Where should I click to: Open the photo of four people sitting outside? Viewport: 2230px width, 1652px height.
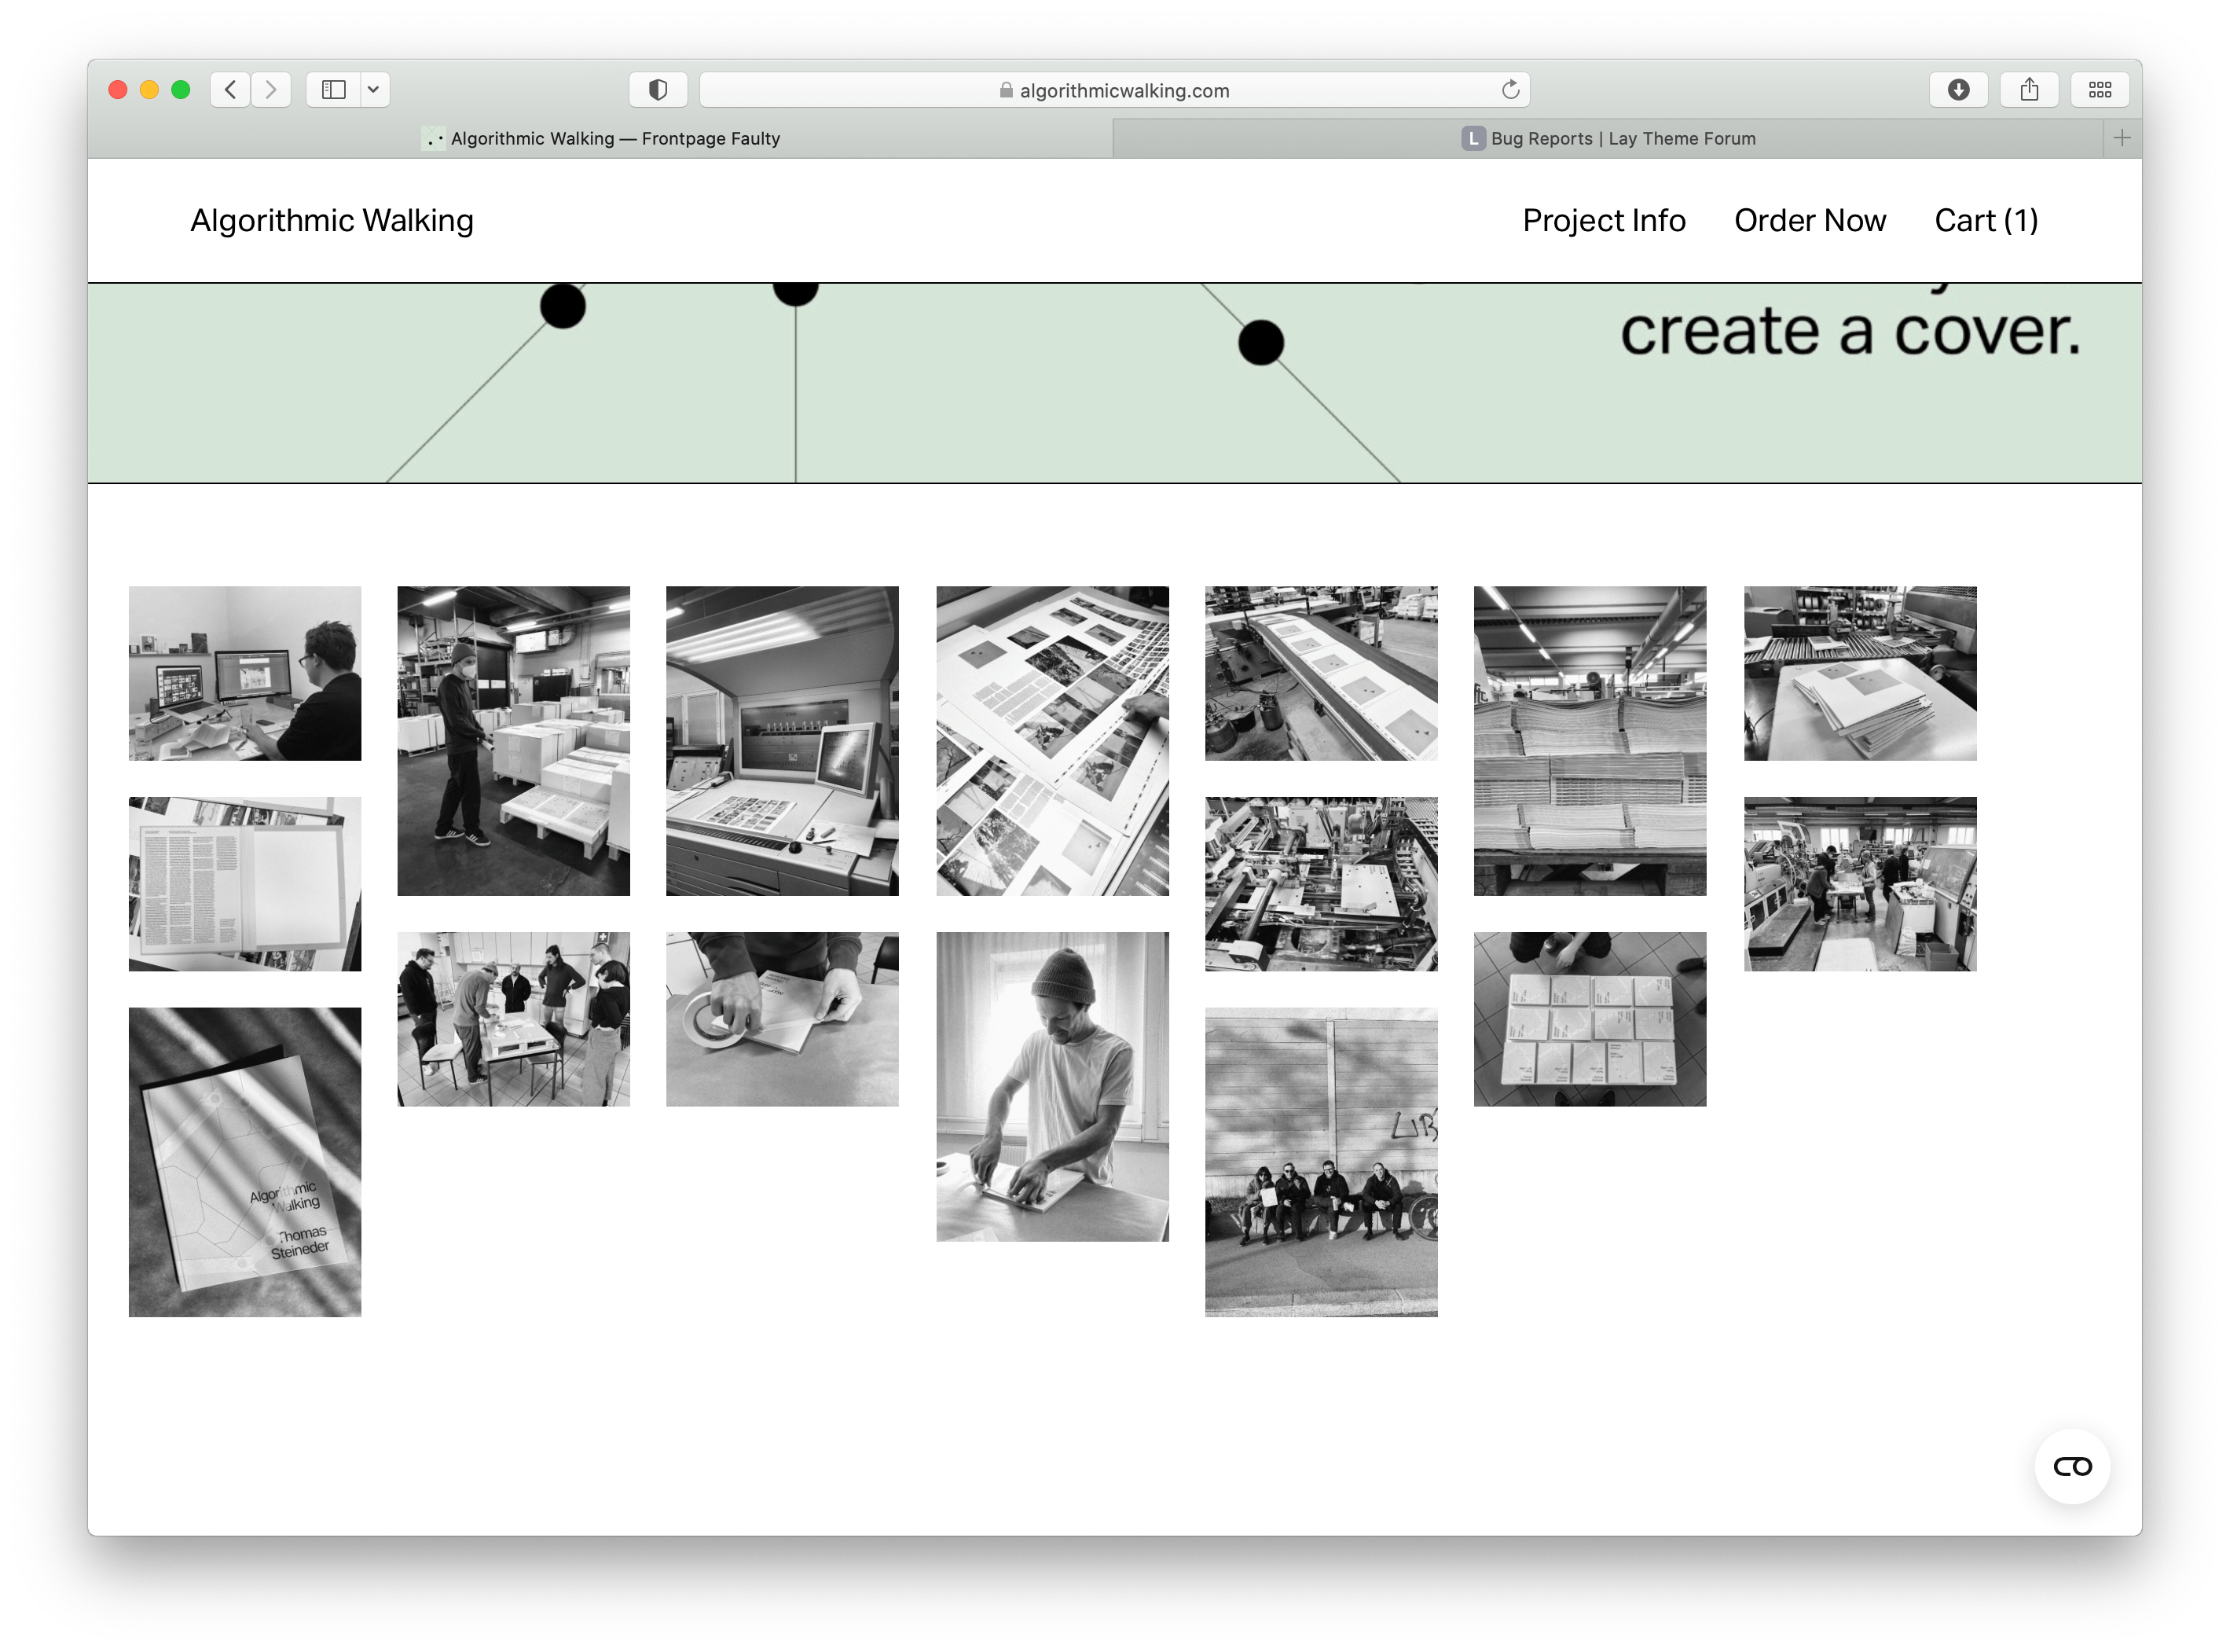point(1320,1162)
